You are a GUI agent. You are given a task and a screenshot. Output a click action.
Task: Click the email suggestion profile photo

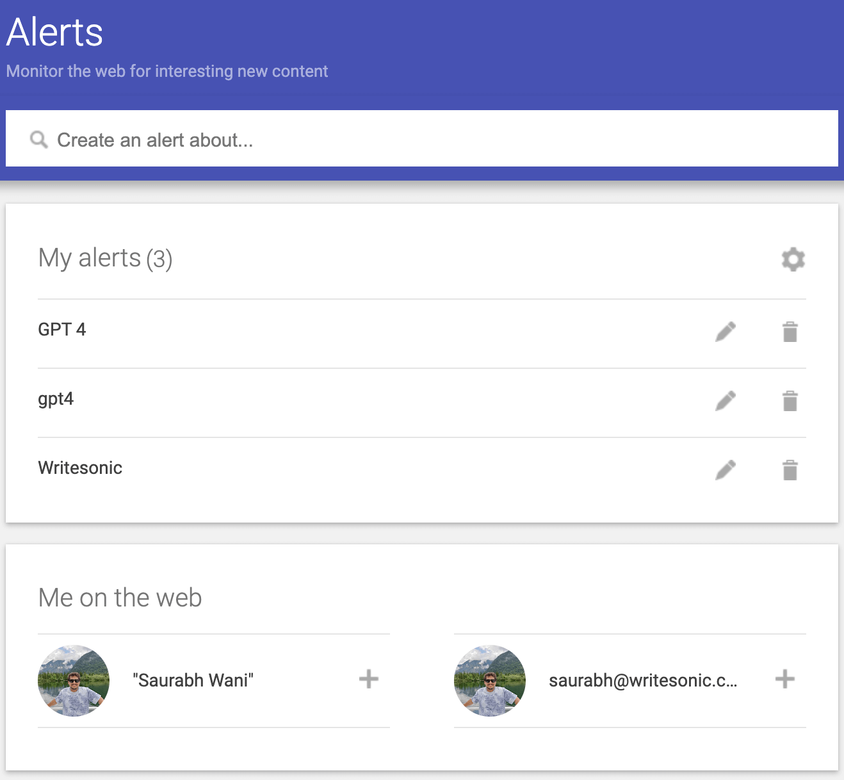490,680
